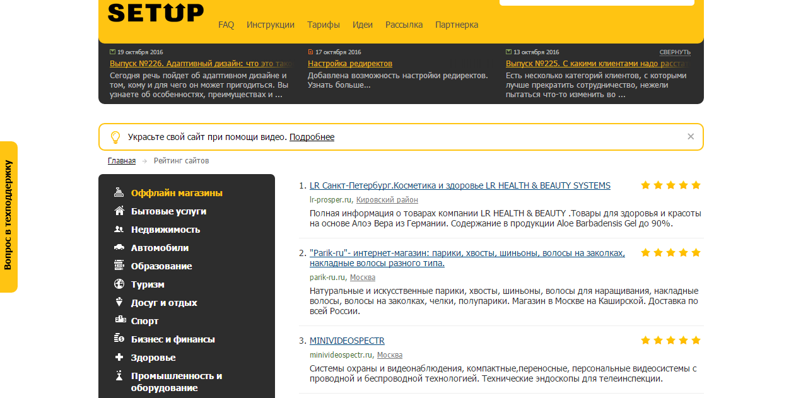Go to Партнерка section
The image size is (796, 398).
[457, 25]
